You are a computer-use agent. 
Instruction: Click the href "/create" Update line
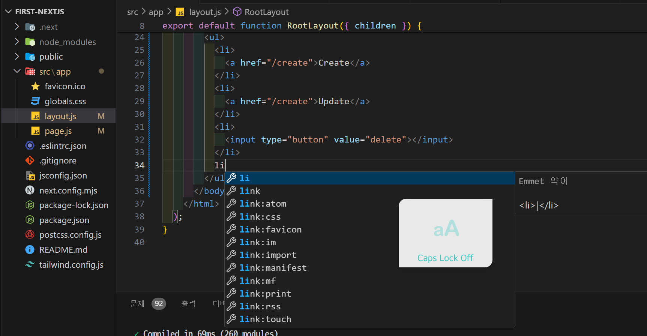[297, 102]
